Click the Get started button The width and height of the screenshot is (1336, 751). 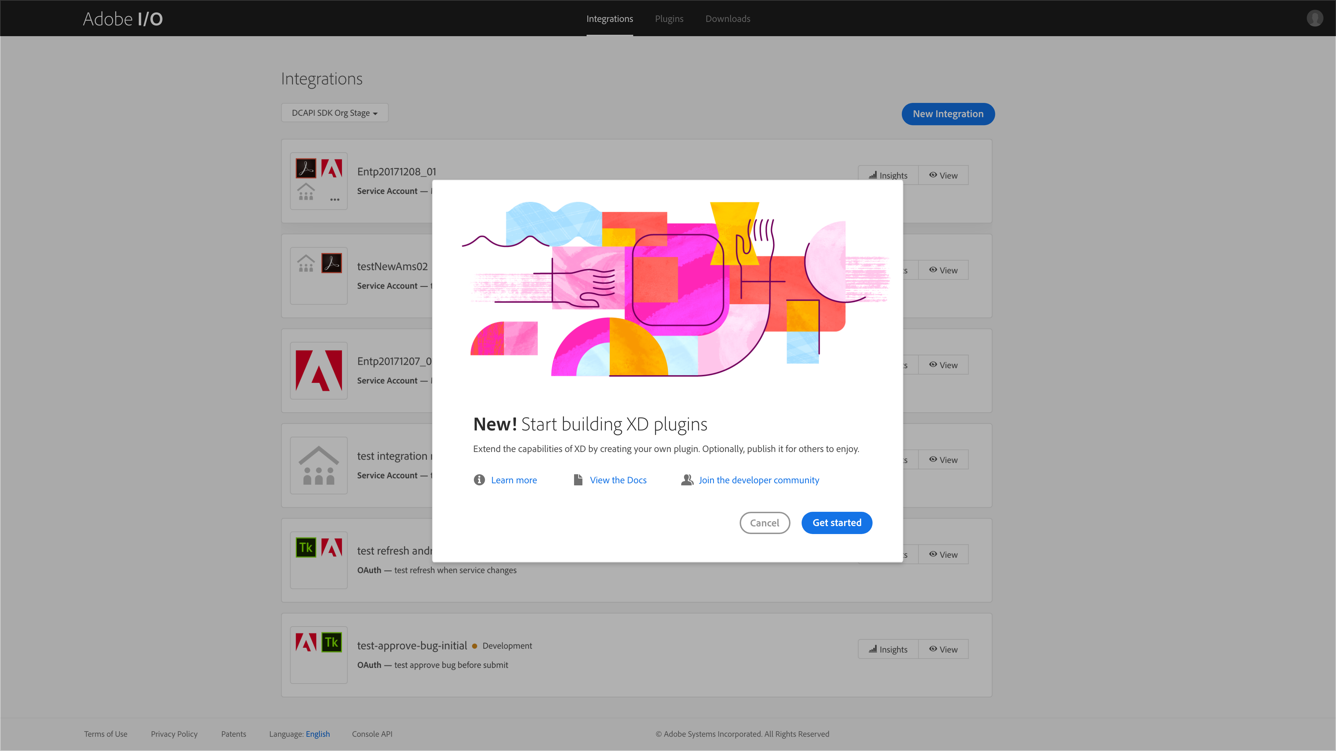(x=836, y=523)
